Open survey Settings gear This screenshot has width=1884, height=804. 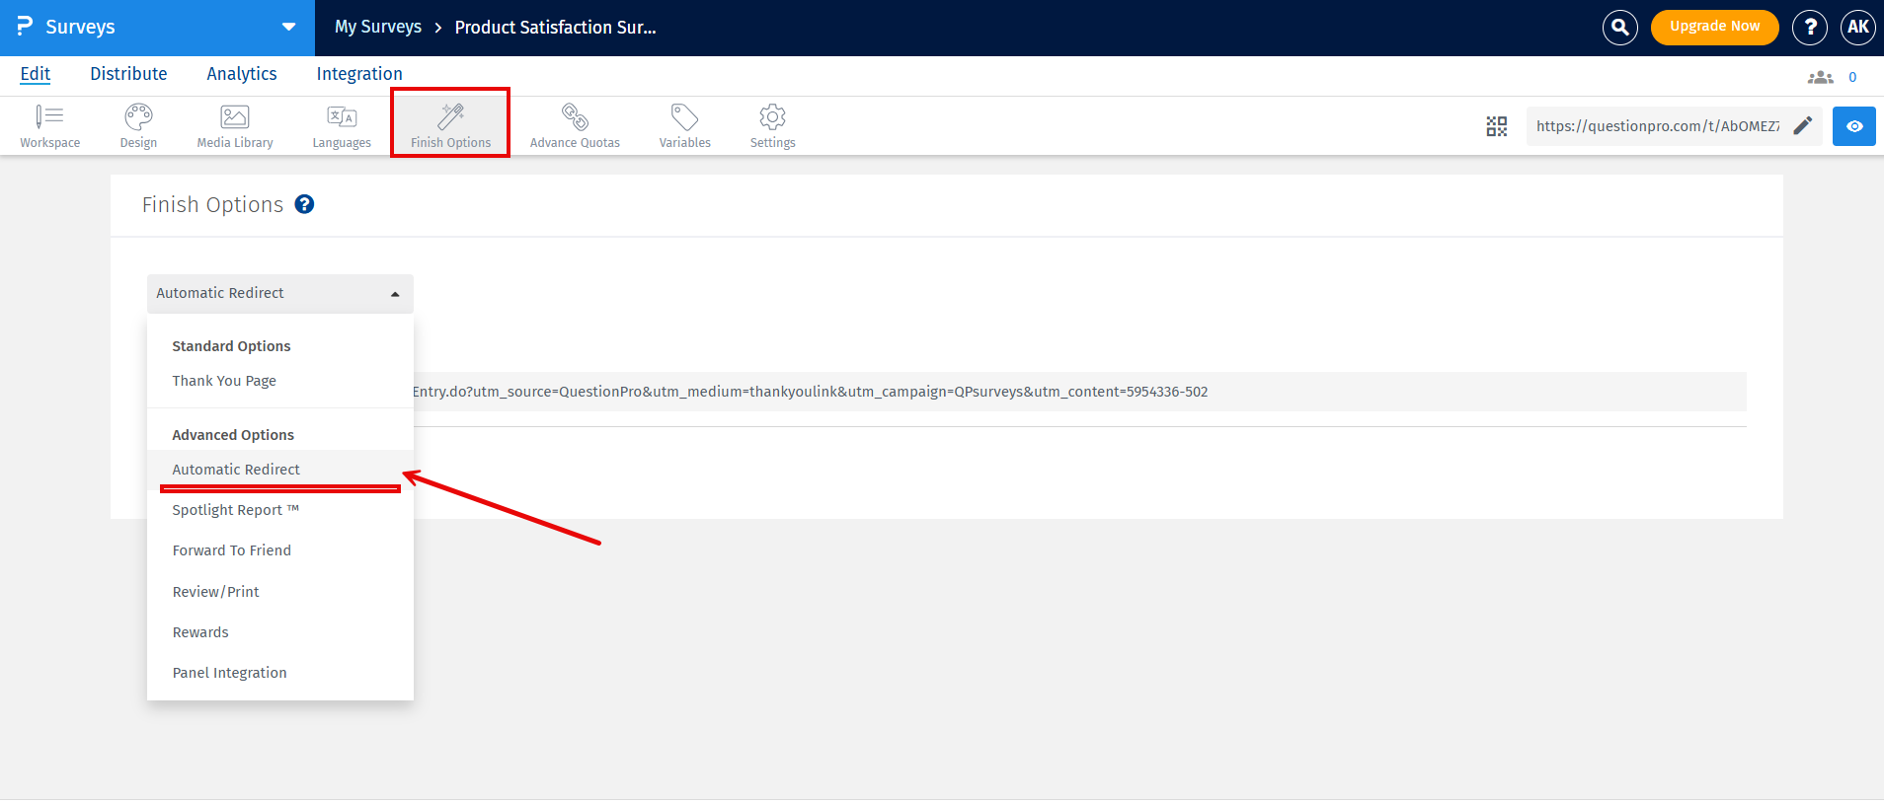tap(772, 126)
